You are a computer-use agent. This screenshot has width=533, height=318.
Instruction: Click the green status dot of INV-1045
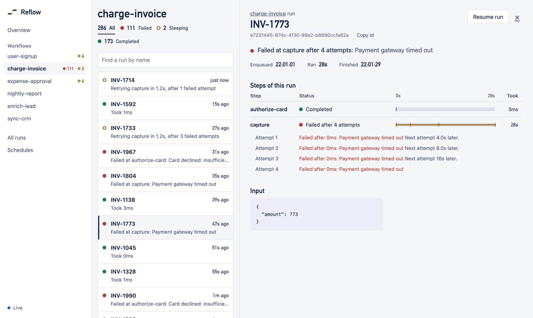pos(104,247)
